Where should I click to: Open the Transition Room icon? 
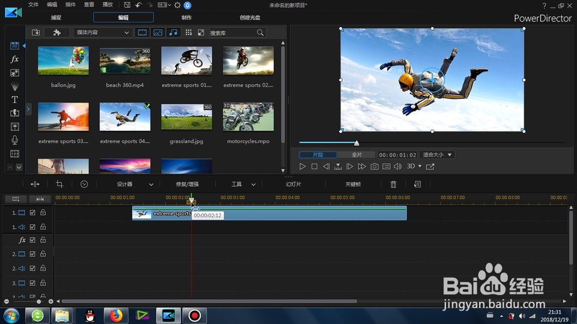point(15,113)
